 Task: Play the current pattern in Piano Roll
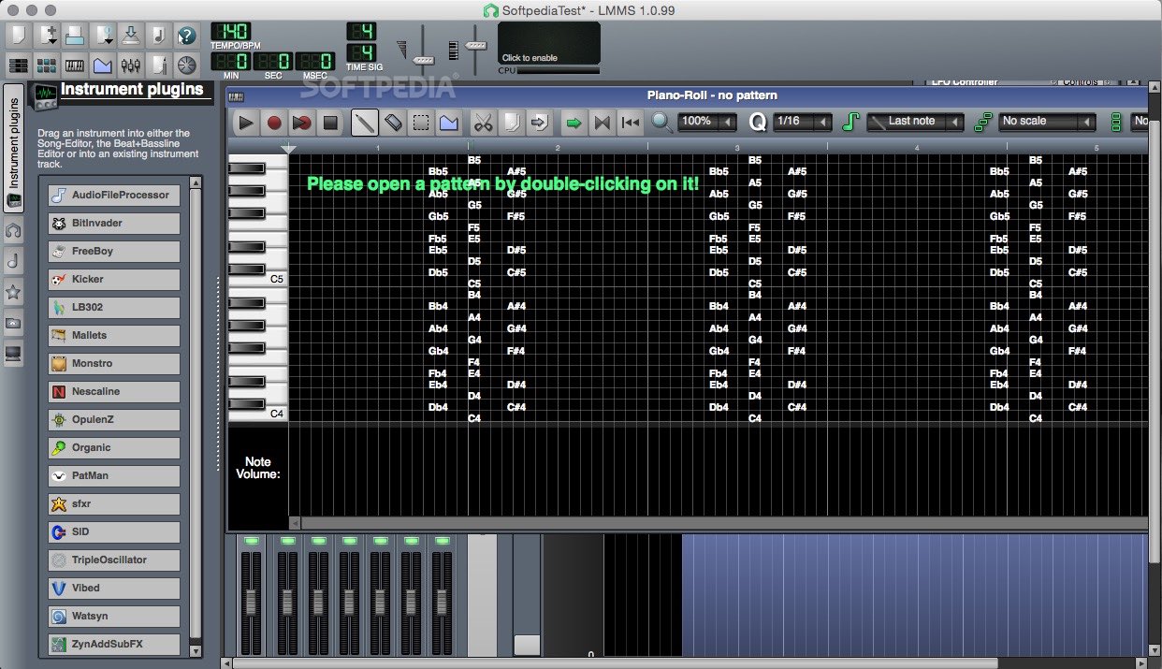[246, 122]
